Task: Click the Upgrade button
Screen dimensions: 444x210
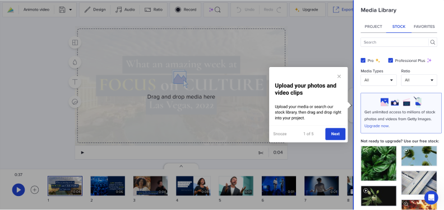Action: tap(307, 9)
